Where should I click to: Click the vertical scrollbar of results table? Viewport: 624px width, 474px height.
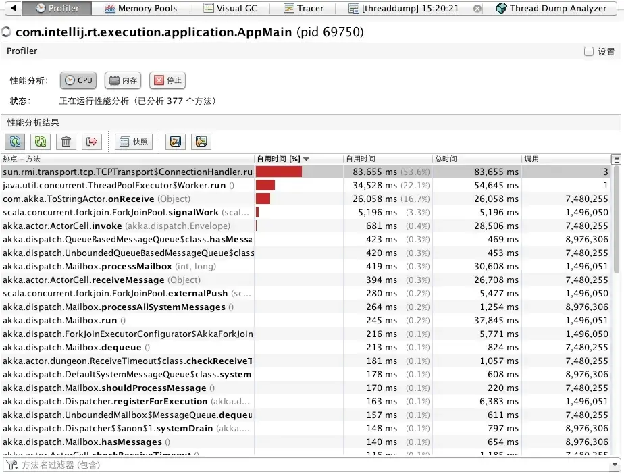[x=617, y=220]
